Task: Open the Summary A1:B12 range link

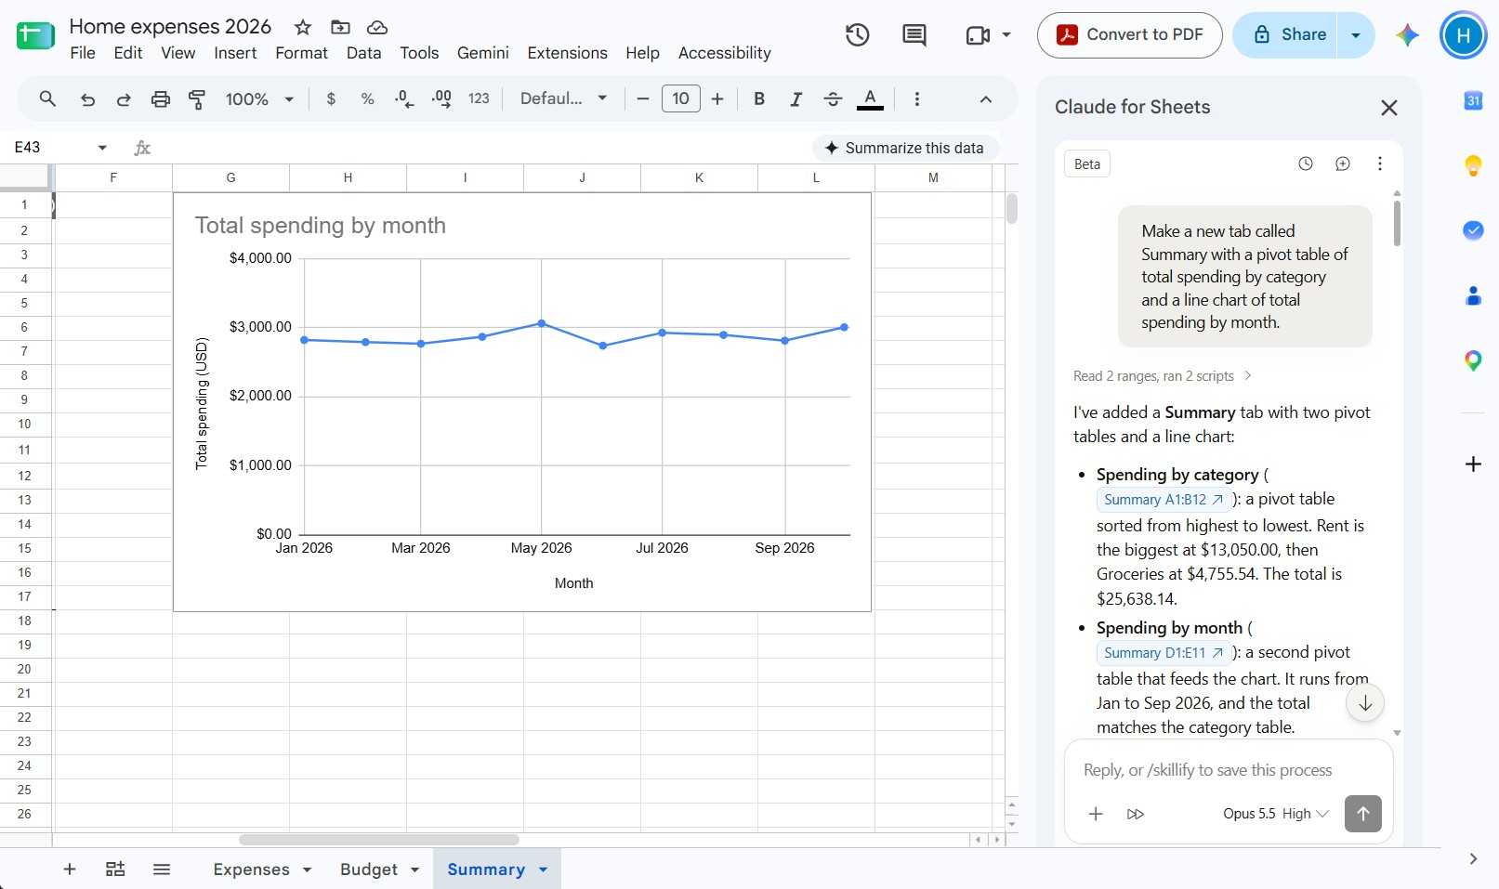Action: coord(1164,500)
